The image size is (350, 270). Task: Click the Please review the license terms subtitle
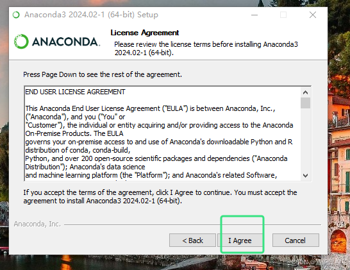(206, 48)
